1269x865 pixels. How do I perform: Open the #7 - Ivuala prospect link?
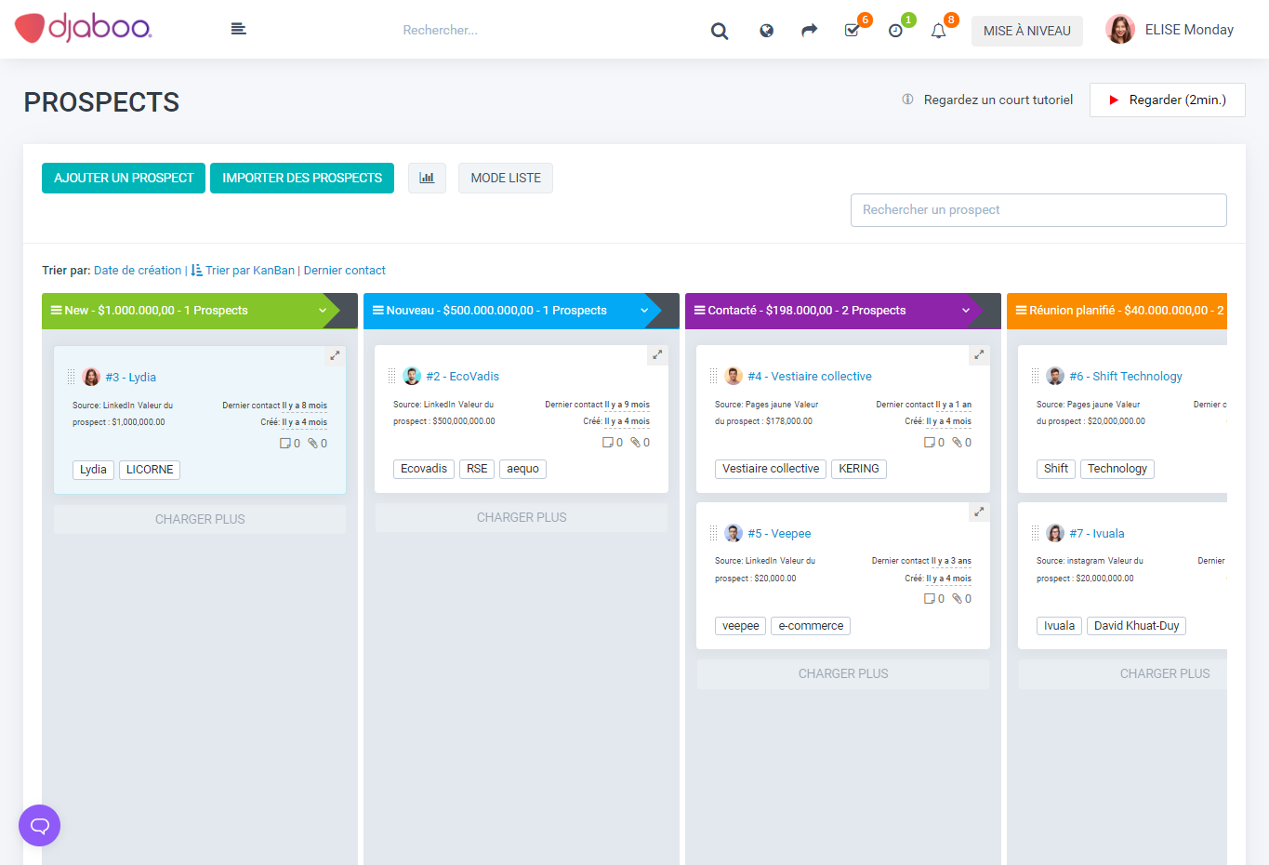1097,533
